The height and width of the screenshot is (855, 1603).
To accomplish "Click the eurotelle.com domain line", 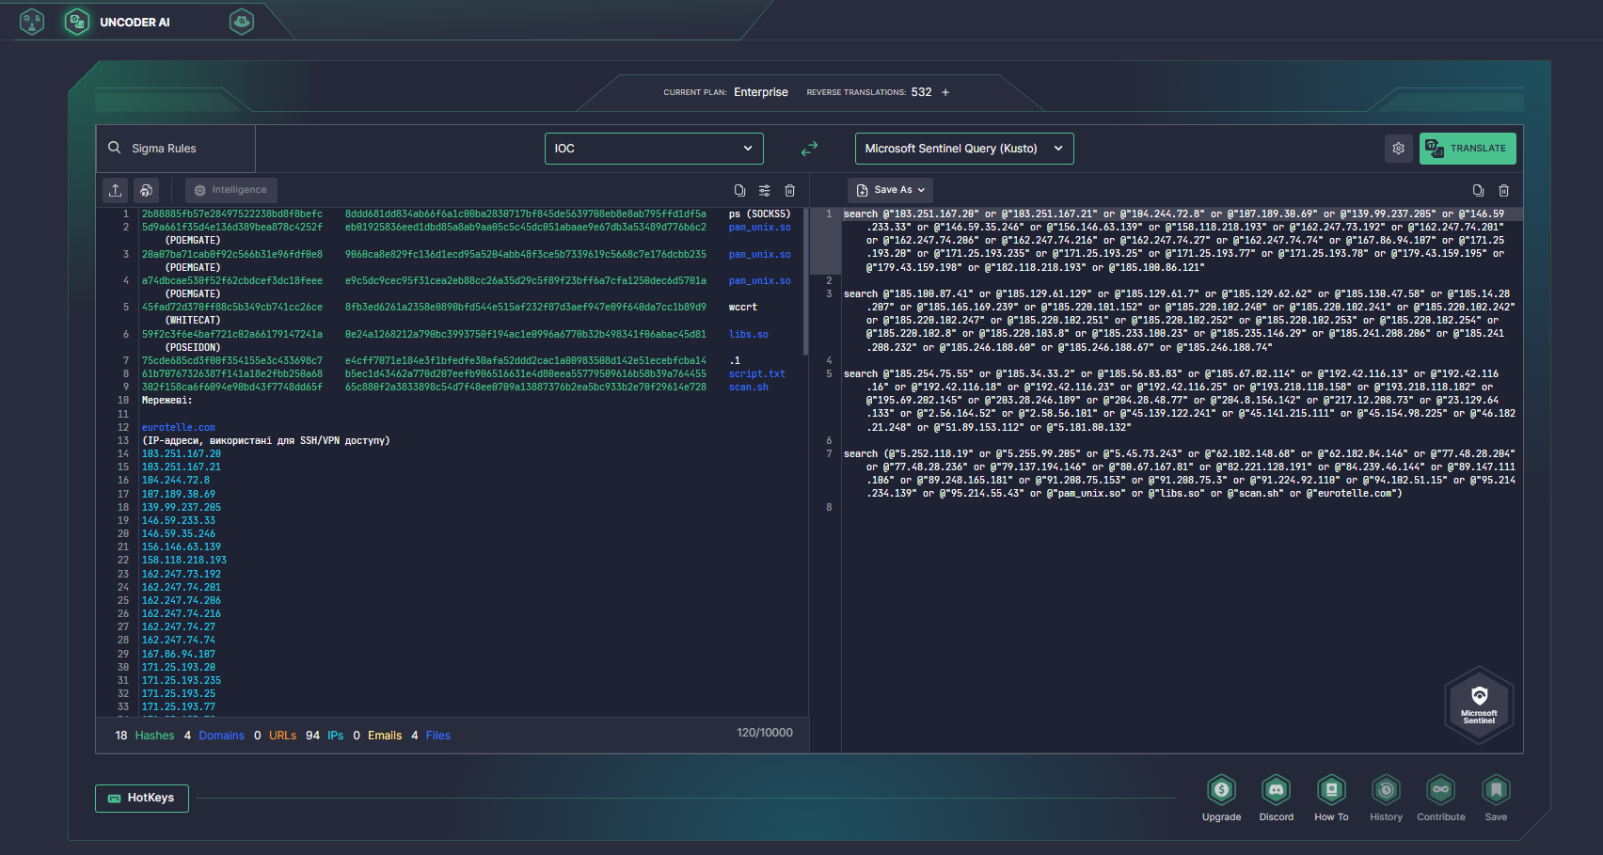I will pyautogui.click(x=179, y=427).
